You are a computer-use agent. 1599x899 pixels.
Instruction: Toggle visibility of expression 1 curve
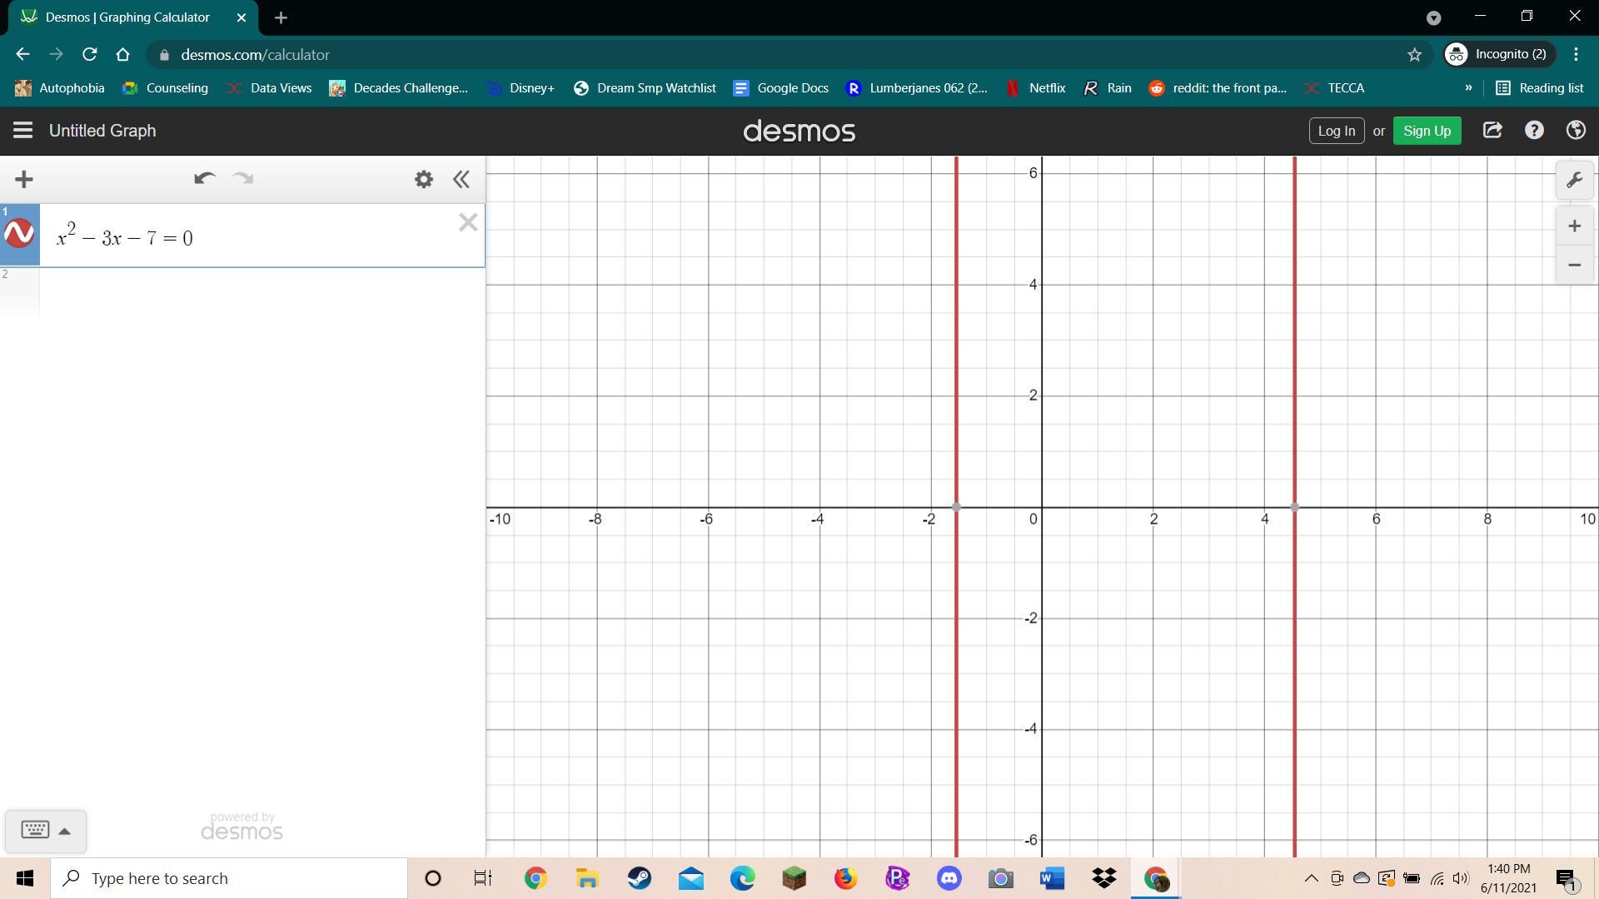tap(19, 234)
